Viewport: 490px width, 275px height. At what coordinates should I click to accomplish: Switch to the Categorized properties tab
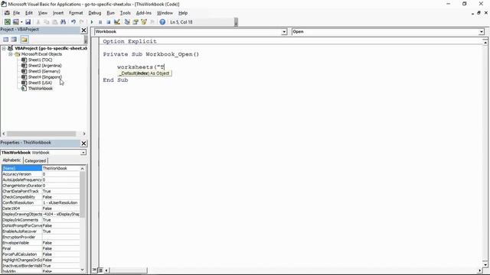(x=35, y=161)
